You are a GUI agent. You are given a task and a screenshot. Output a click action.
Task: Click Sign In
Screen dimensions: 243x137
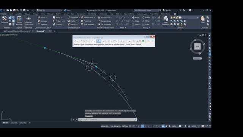[x=167, y=10]
